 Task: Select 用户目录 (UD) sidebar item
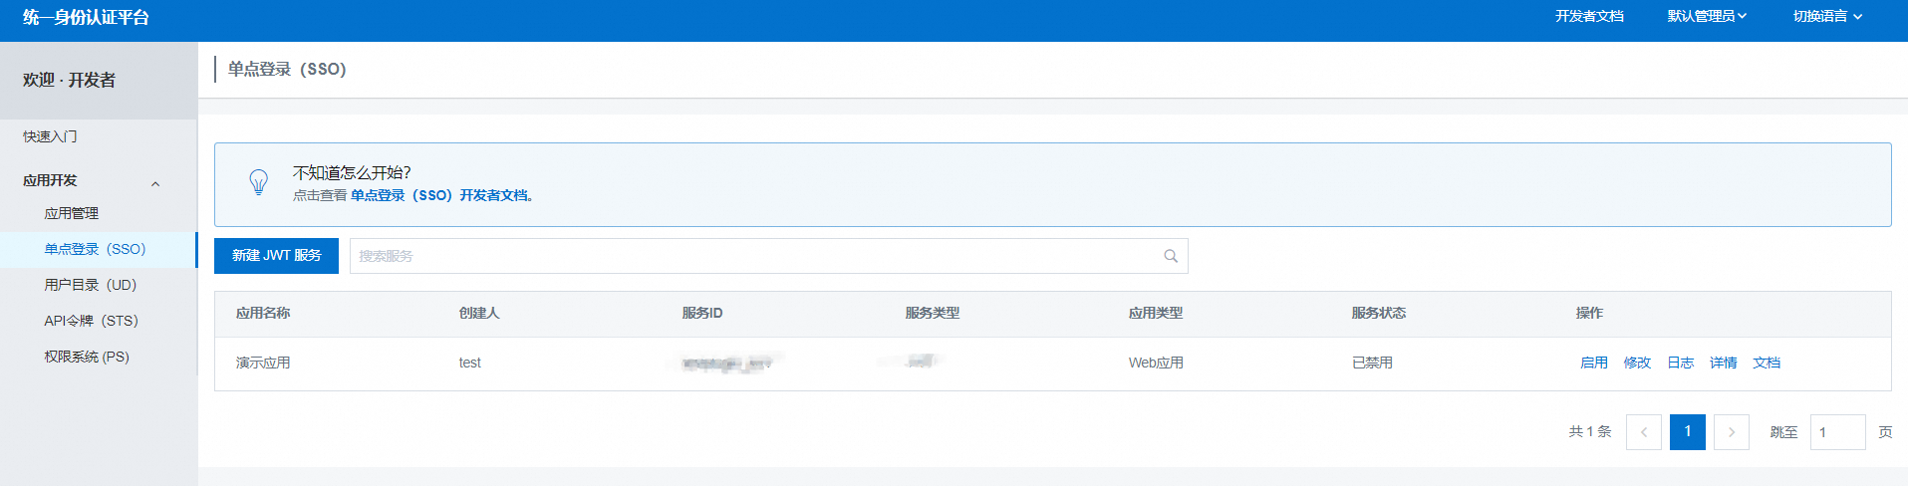coord(90,285)
